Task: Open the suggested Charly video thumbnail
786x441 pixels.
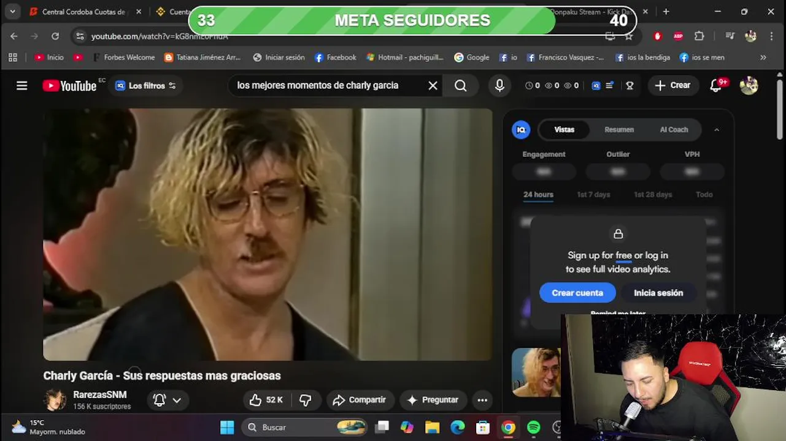Action: [x=536, y=372]
